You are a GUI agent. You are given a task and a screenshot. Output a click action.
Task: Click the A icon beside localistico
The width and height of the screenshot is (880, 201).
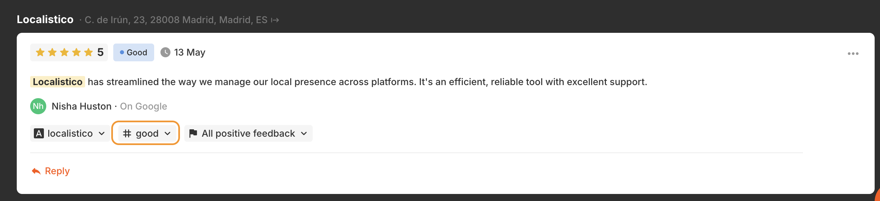[x=39, y=133]
